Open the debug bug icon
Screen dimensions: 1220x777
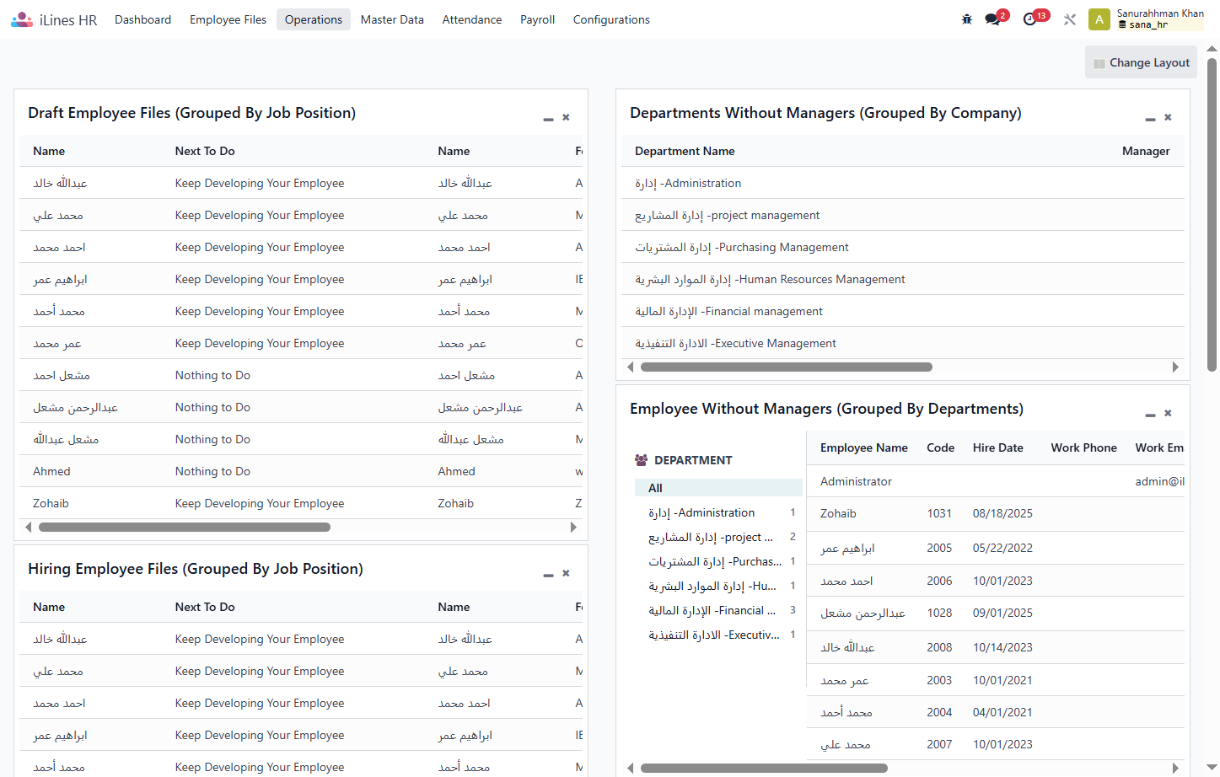966,19
